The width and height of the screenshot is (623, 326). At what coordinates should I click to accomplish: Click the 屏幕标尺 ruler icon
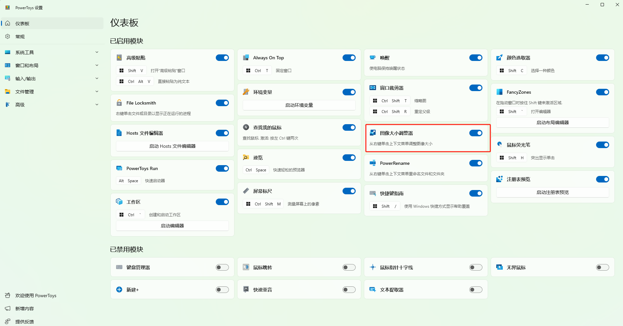[x=246, y=191]
